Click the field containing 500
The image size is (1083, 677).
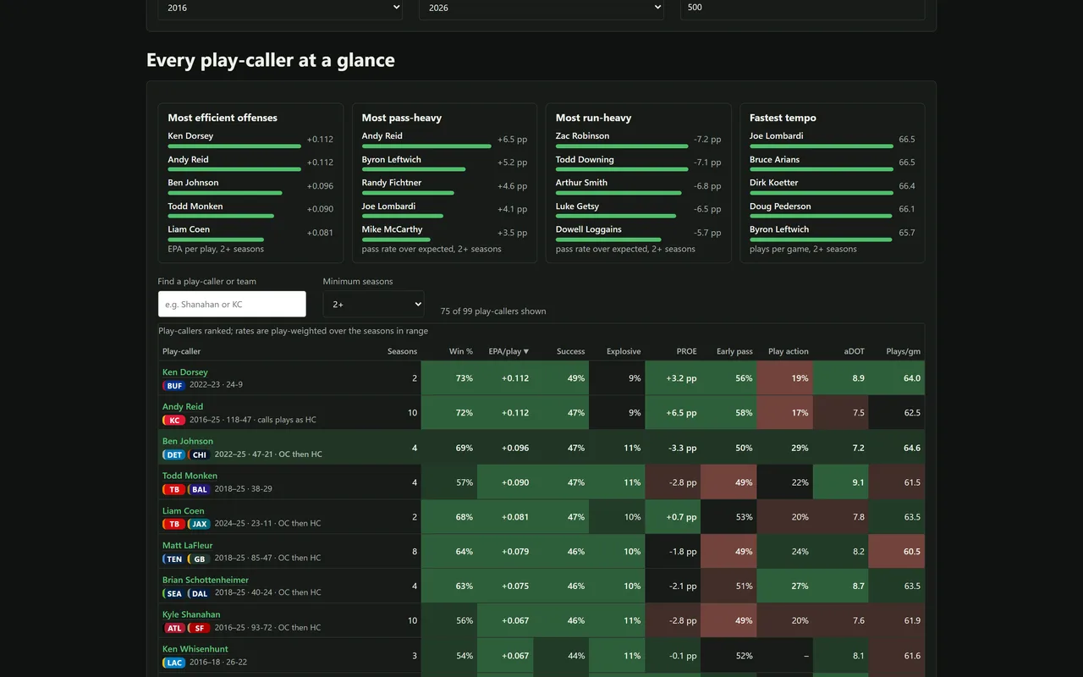coord(802,8)
